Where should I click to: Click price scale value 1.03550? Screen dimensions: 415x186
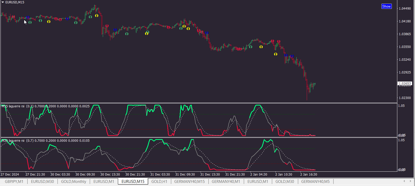pos(405,47)
